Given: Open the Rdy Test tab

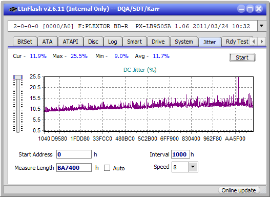Looking at the screenshot, I should click(x=237, y=42).
